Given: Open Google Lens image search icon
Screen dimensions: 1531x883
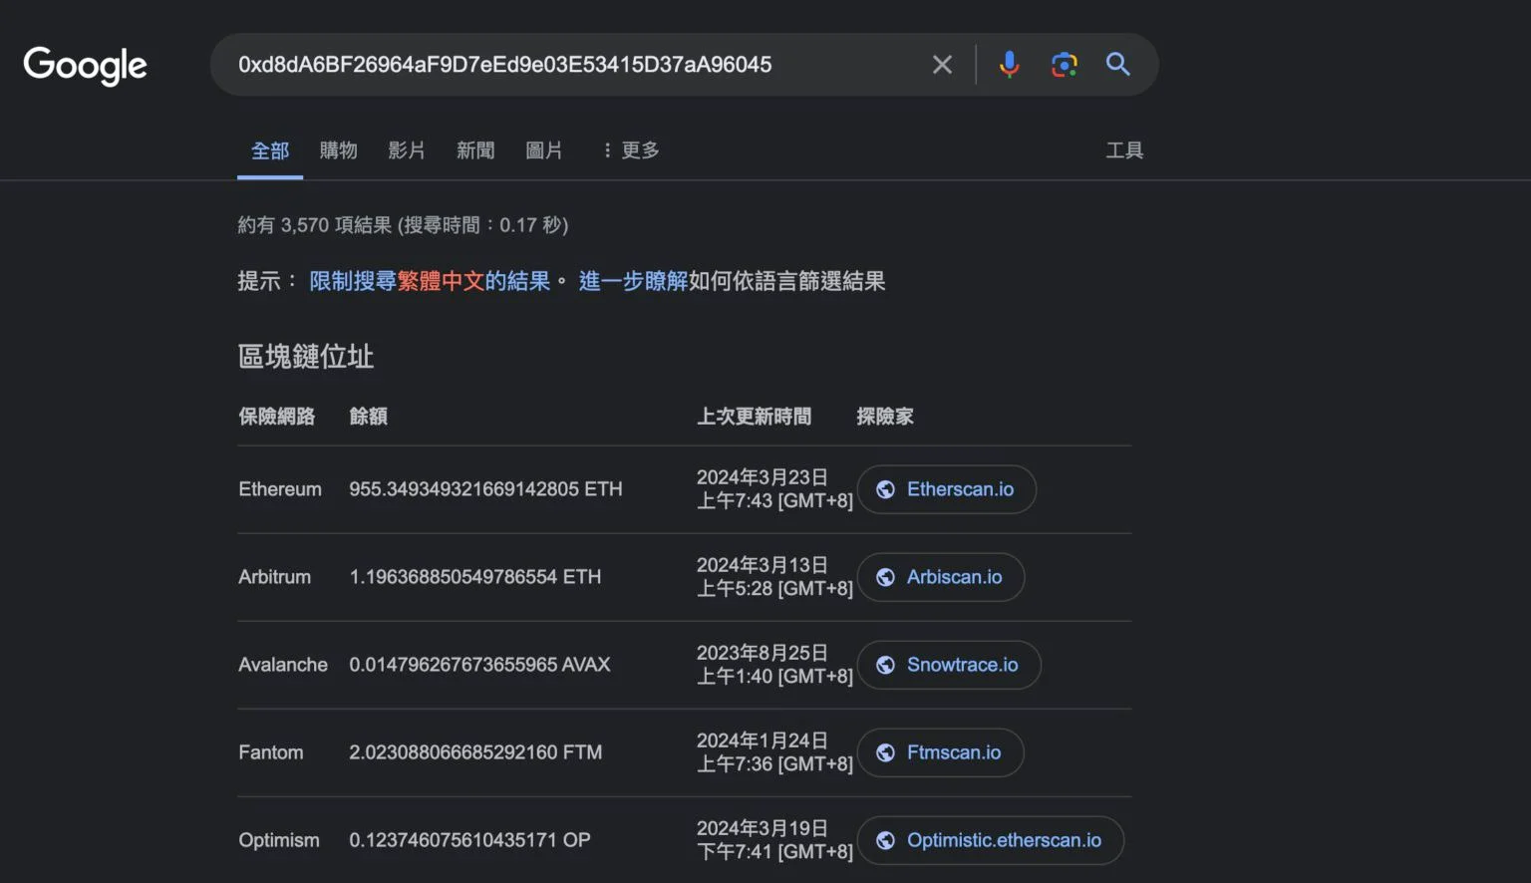Looking at the screenshot, I should [1064, 65].
